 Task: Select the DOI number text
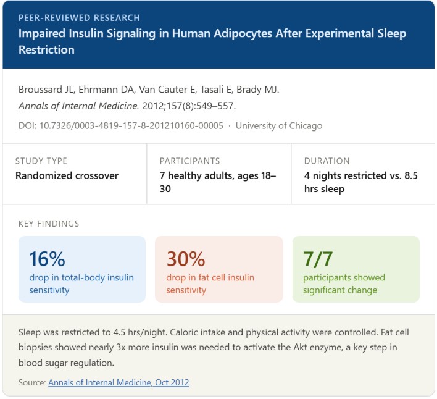121,126
